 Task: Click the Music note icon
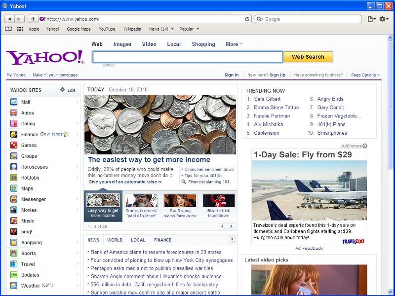(14, 221)
